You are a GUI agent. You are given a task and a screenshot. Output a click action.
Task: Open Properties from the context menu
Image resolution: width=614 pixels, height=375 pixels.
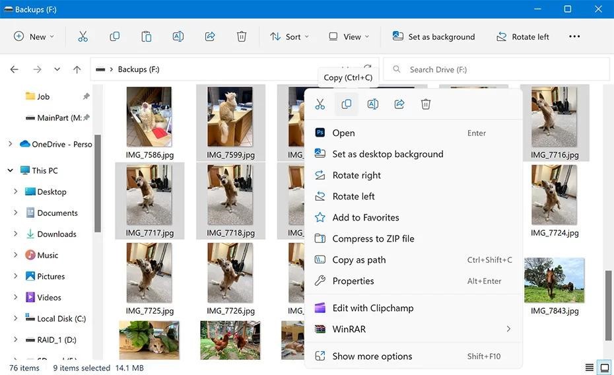413,281
